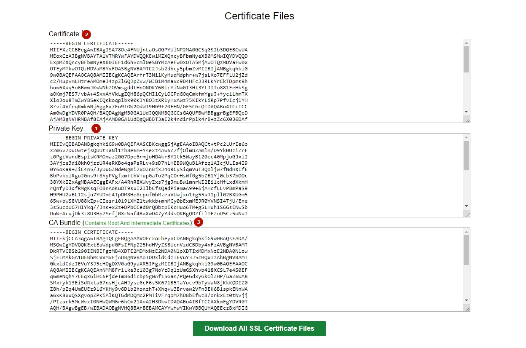
Task: Download All SSL Certificate Files
Action: tap(259, 329)
